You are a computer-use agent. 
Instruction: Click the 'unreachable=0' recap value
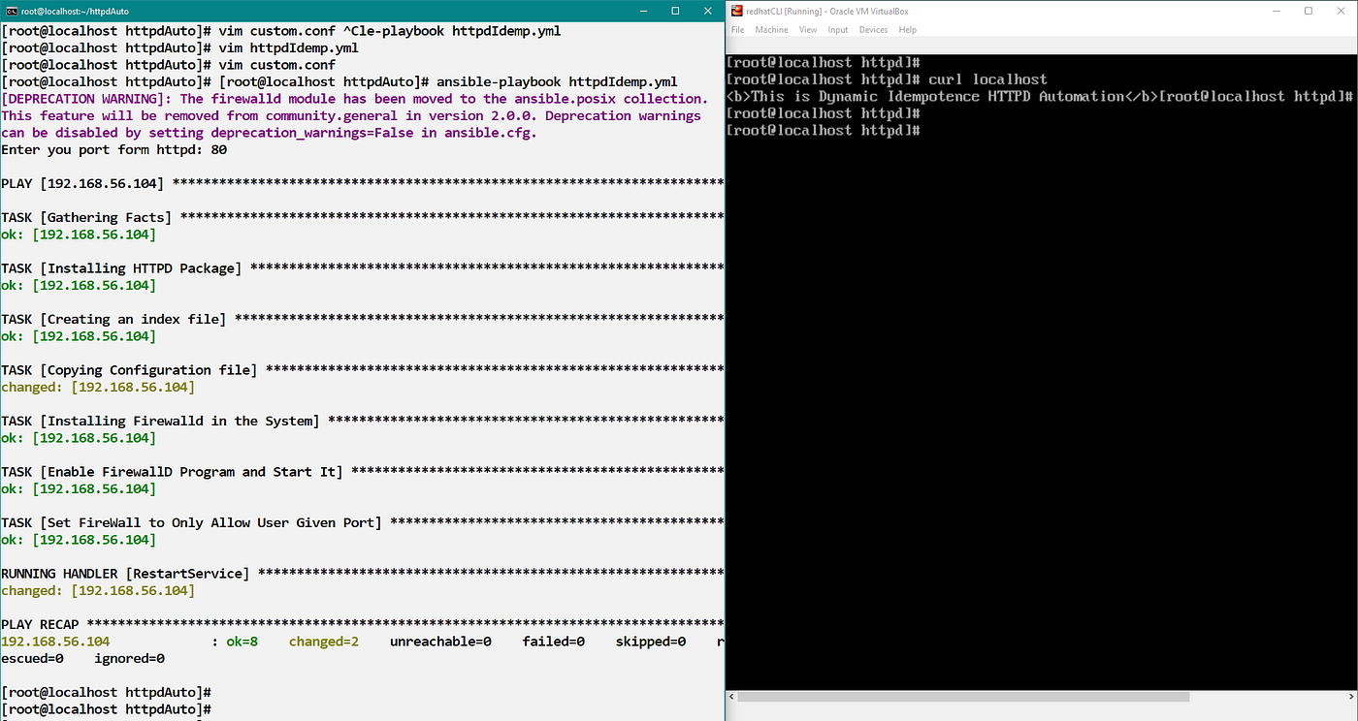440,642
